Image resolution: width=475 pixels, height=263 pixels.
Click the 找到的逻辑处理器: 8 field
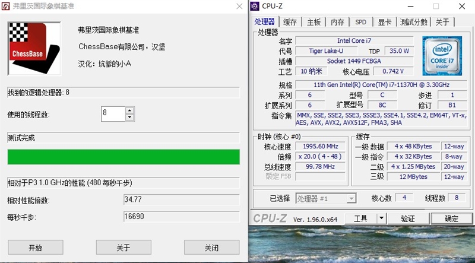(123, 93)
